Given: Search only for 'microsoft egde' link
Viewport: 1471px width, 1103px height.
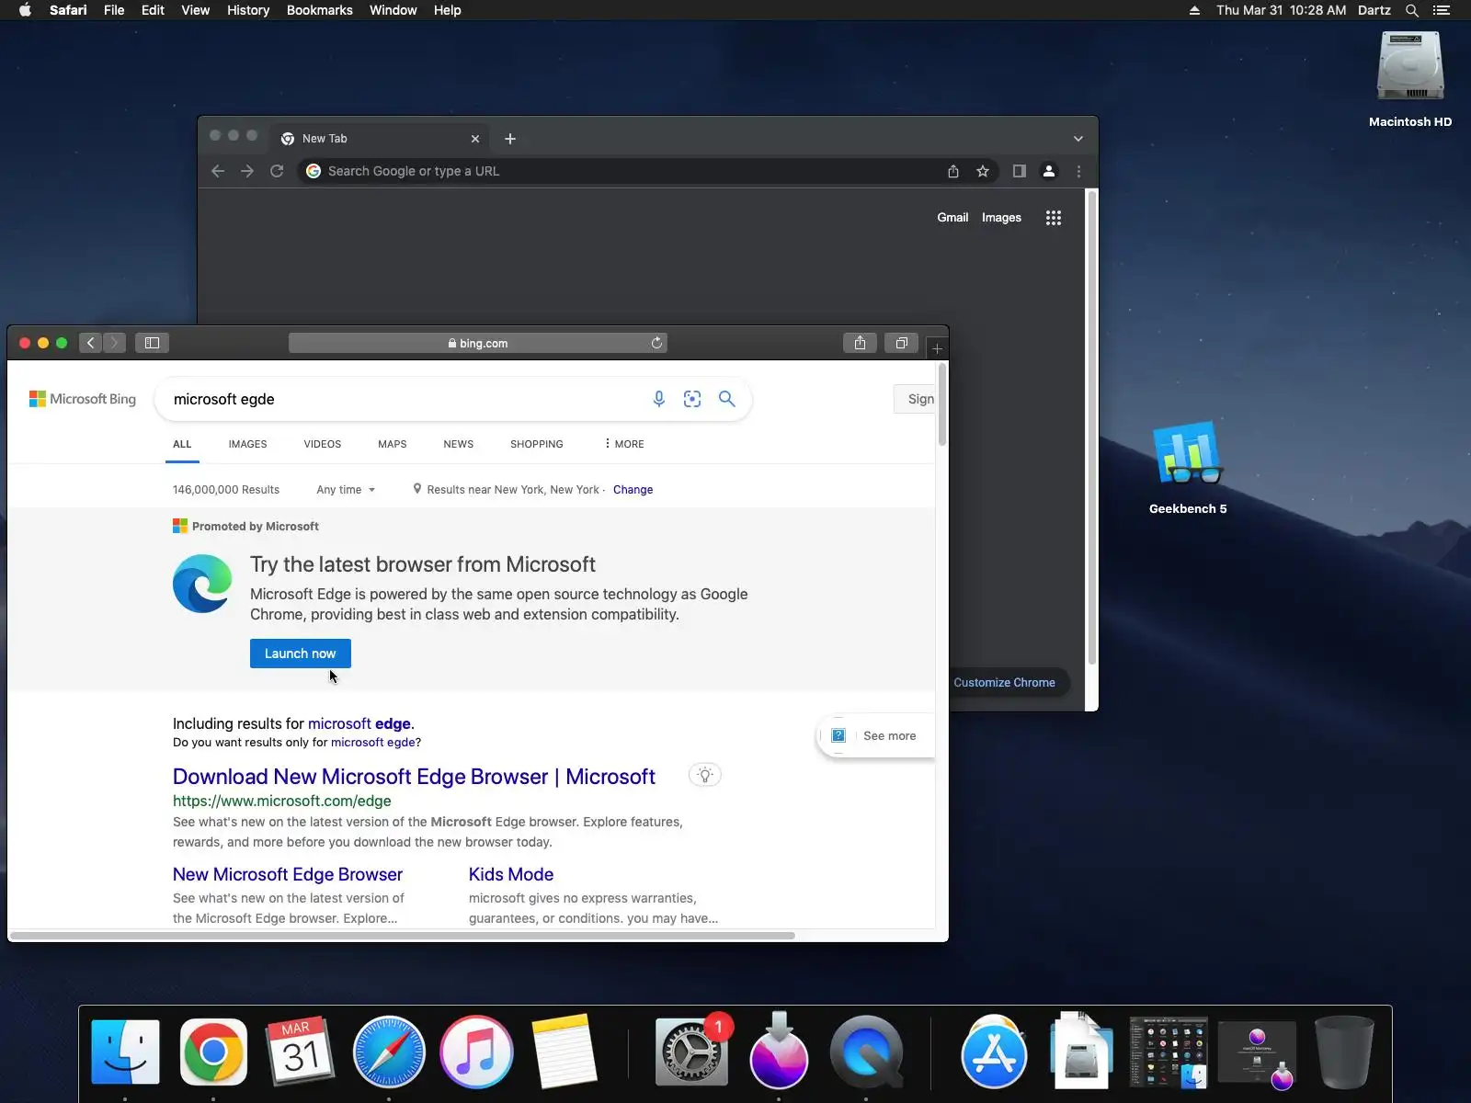Looking at the screenshot, I should (x=373, y=743).
